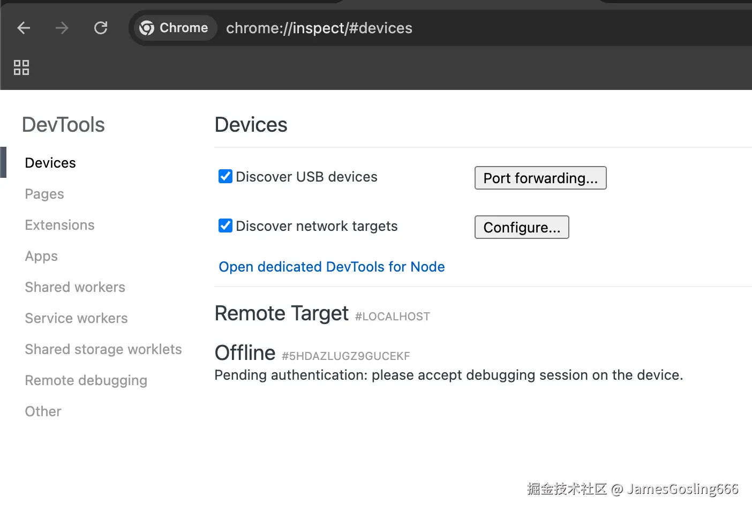Image resolution: width=752 pixels, height=511 pixels.
Task: Click the browser back arrow
Action: (24, 28)
